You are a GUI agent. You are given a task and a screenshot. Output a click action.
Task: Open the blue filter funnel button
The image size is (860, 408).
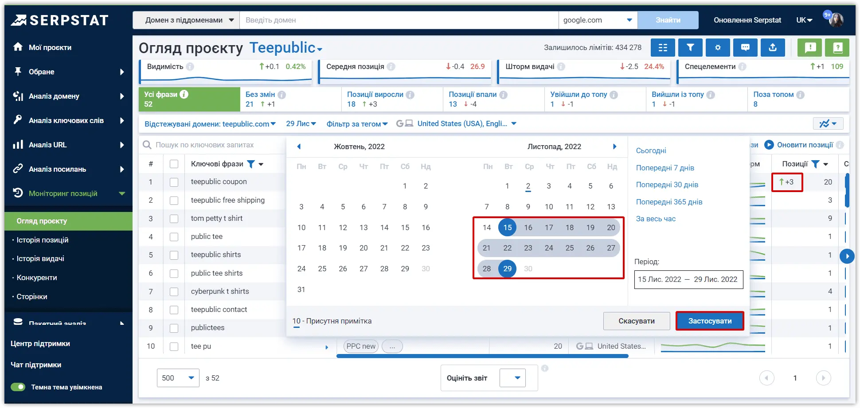pyautogui.click(x=690, y=47)
